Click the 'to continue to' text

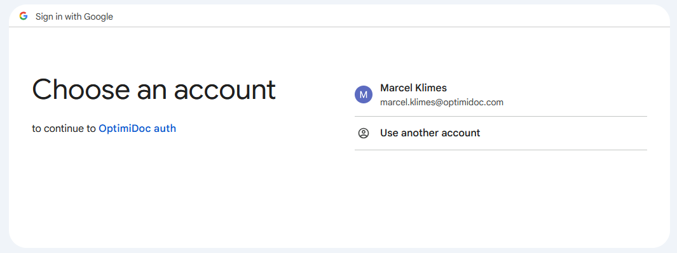(64, 128)
